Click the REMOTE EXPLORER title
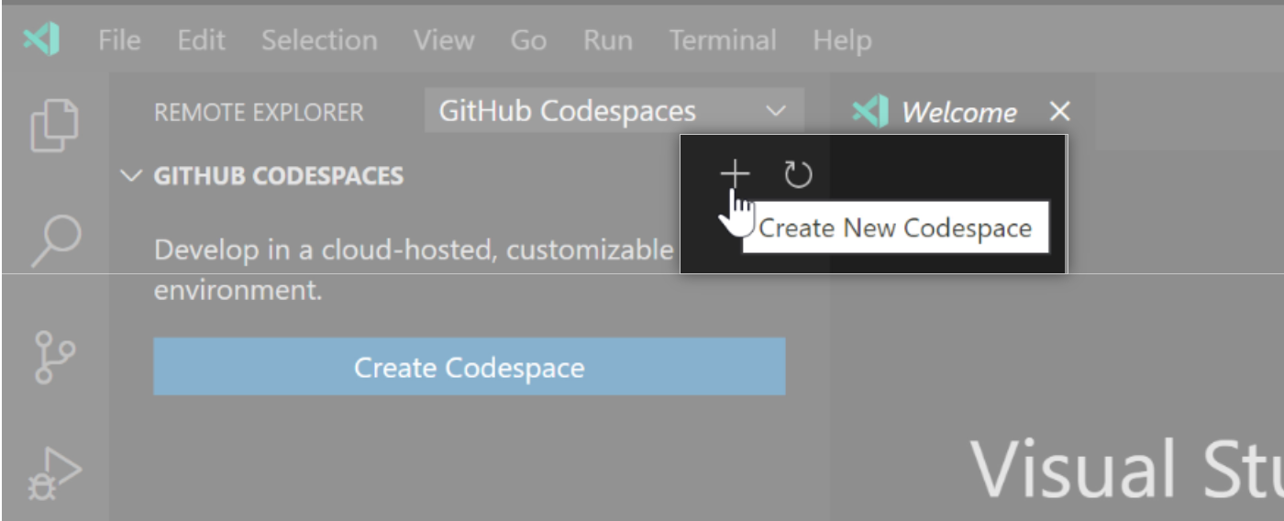1284x521 pixels. click(x=259, y=113)
